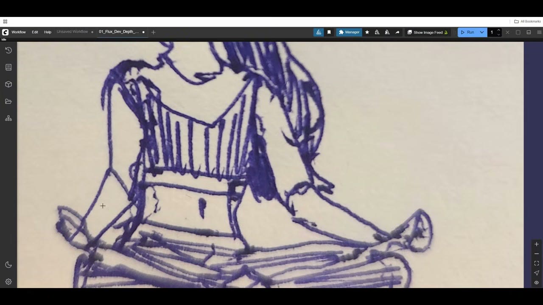Image resolution: width=543 pixels, height=305 pixels.
Task: Click the Show Image Feed button
Action: point(428,32)
